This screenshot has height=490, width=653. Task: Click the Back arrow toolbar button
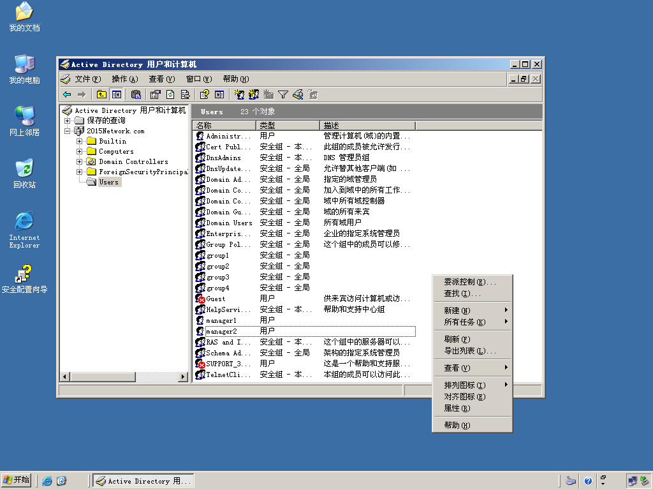pos(67,94)
